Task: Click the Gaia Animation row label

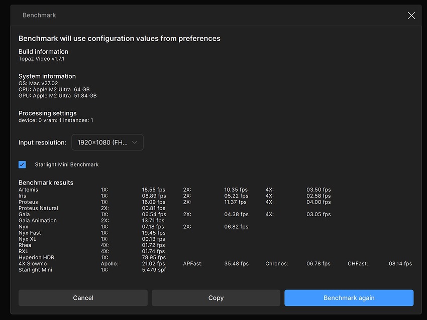Action: click(x=38, y=221)
